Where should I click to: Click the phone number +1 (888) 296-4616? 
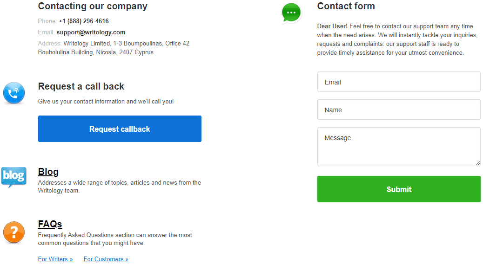pyautogui.click(x=84, y=21)
